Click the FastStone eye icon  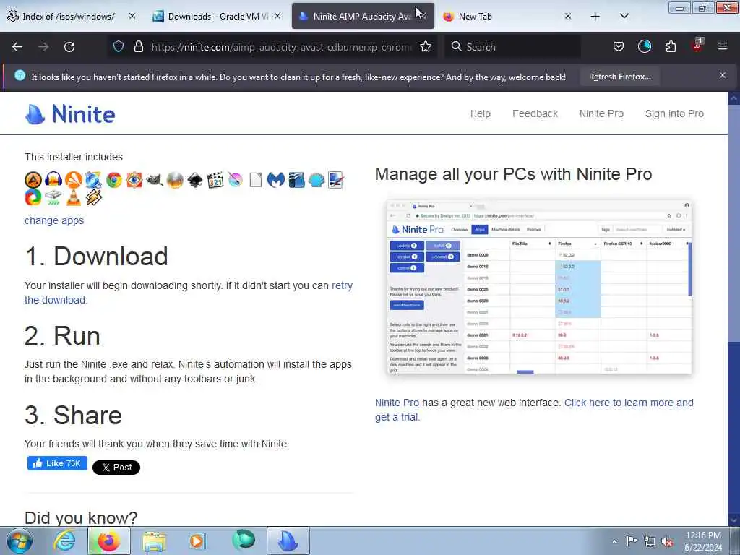coord(134,180)
